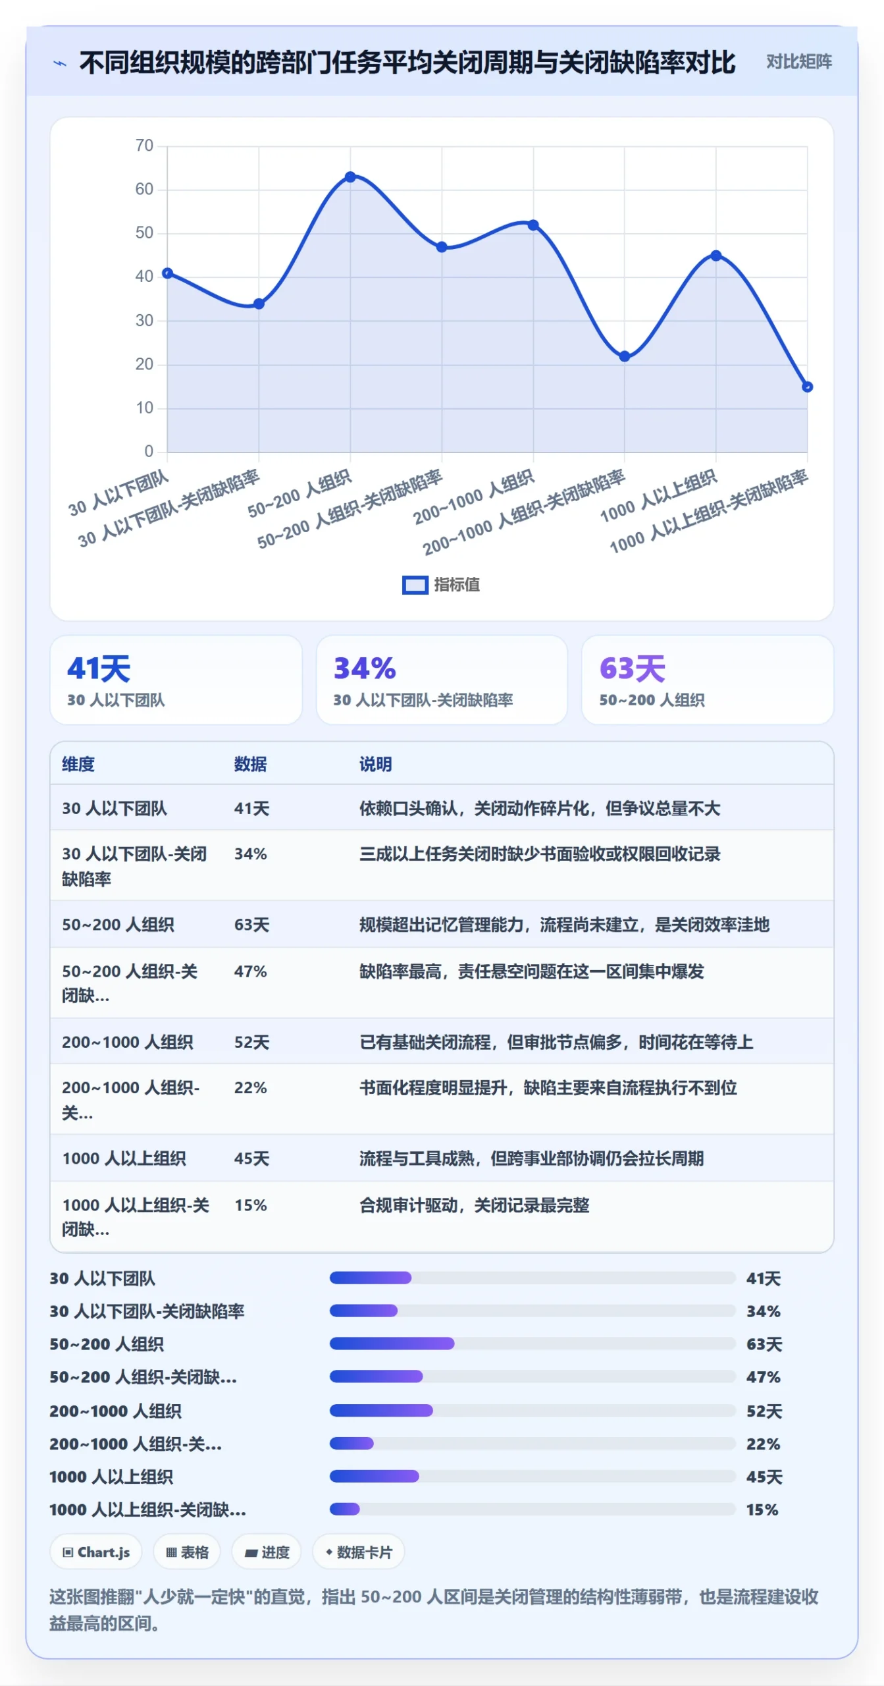884x1686 pixels.
Task: Click the progress bar showing 63天
Action: coord(533,1344)
